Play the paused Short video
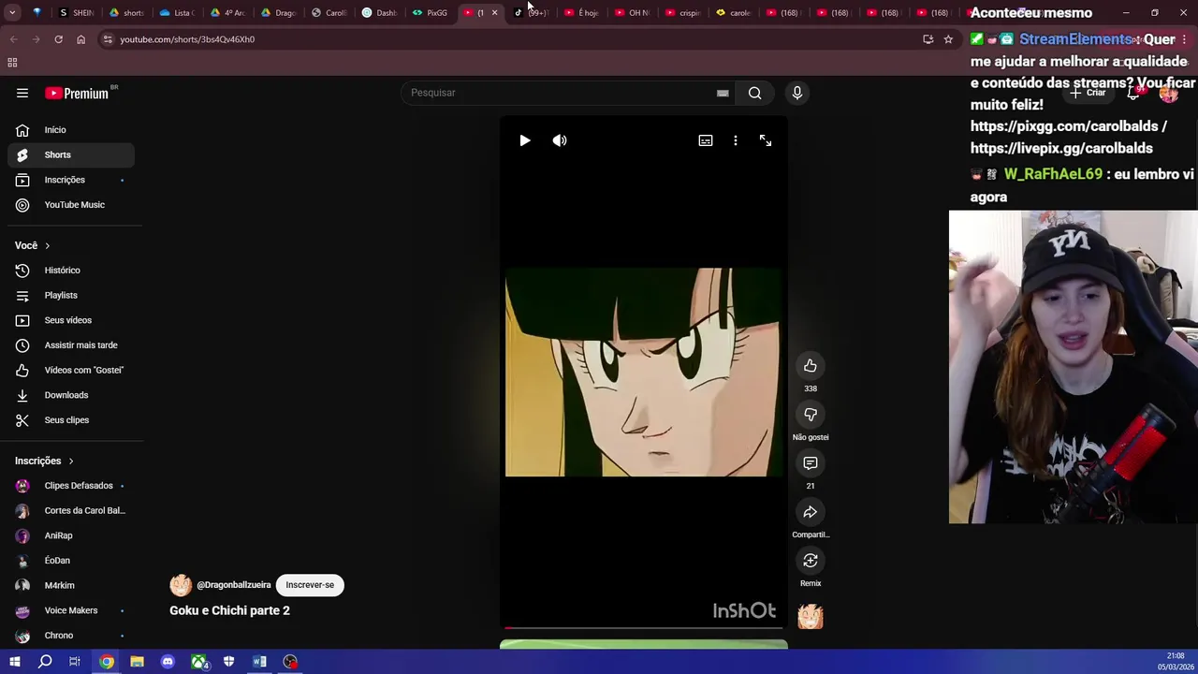 coord(525,140)
